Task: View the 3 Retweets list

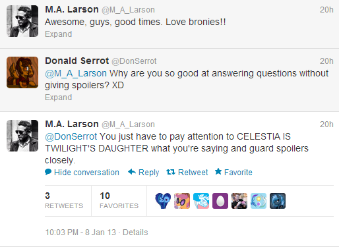Action: pyautogui.click(x=64, y=201)
